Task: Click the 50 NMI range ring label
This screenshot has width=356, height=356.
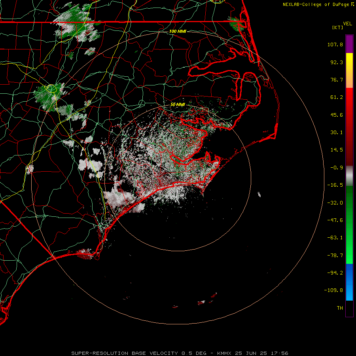Action: coord(178,104)
